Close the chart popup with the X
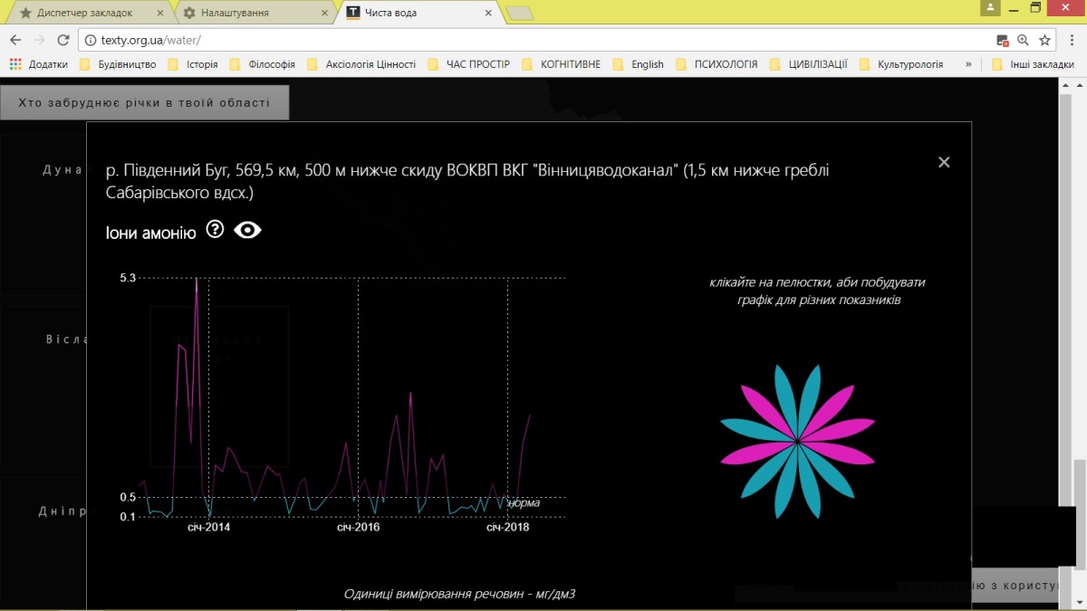 [x=944, y=162]
